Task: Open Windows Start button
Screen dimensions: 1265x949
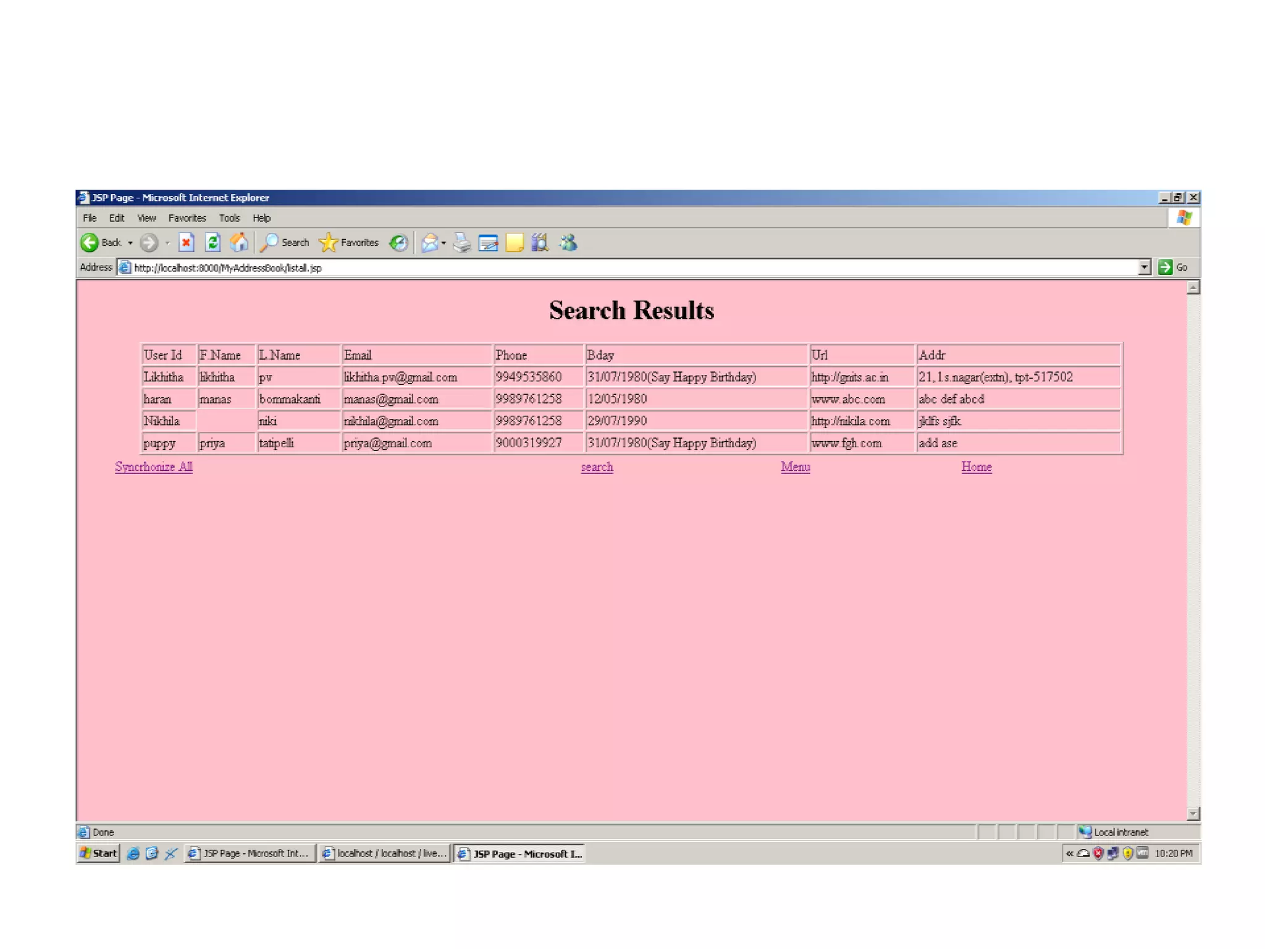Action: [x=99, y=853]
